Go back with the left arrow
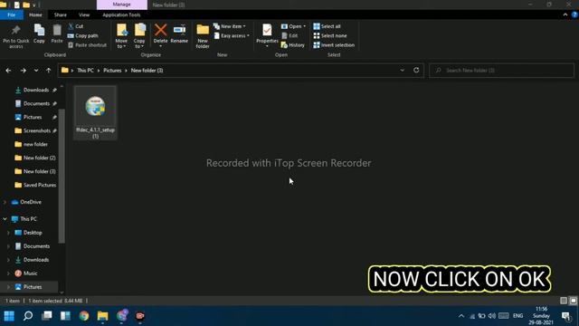Viewport: 579px width, 326px height. click(8, 71)
